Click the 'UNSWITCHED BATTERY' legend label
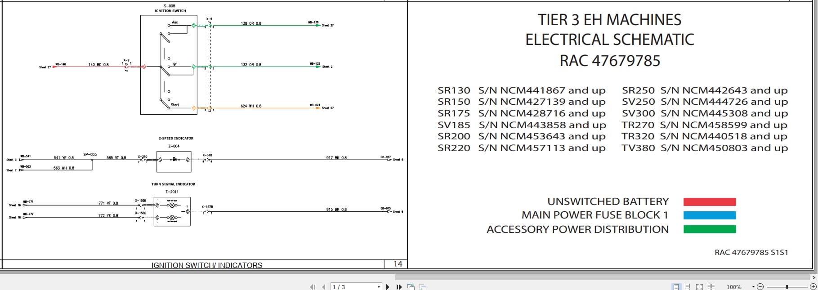The width and height of the screenshot is (818, 290). click(x=608, y=201)
